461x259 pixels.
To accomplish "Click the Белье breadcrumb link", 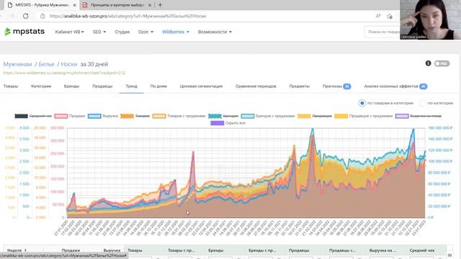I will 46,64.
